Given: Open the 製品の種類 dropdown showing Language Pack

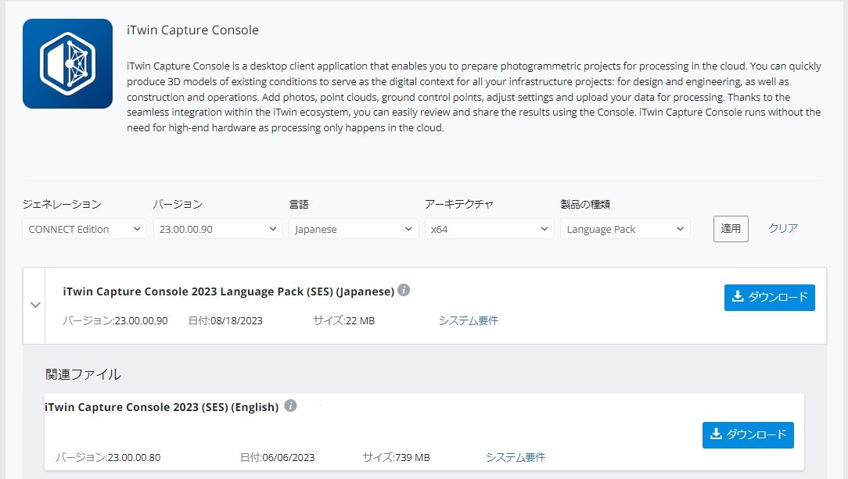Looking at the screenshot, I should [x=625, y=229].
